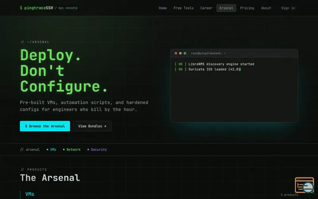The height and width of the screenshot is (199, 318).
Task: Open the Free Tools nav item
Action: click(x=184, y=8)
